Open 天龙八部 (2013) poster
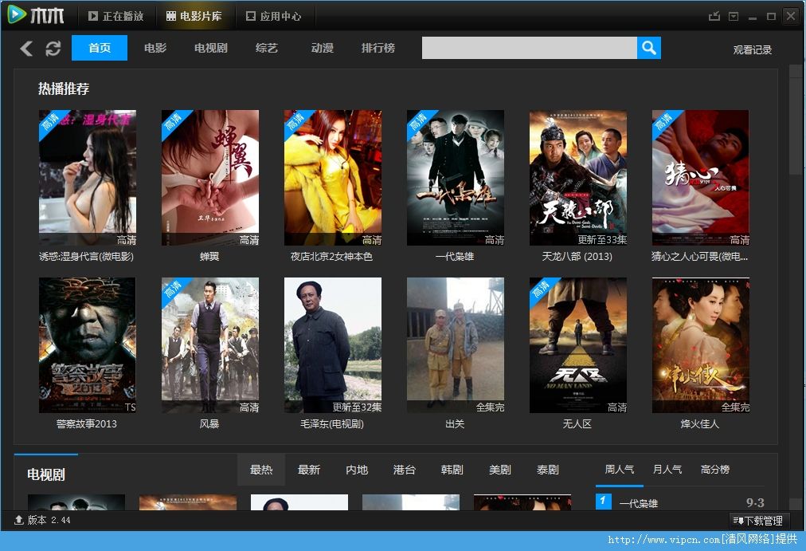This screenshot has height=551, width=806. click(577, 178)
